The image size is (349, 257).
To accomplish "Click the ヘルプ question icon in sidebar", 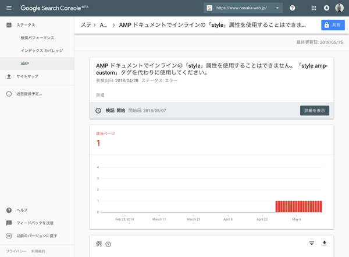I will point(9,210).
